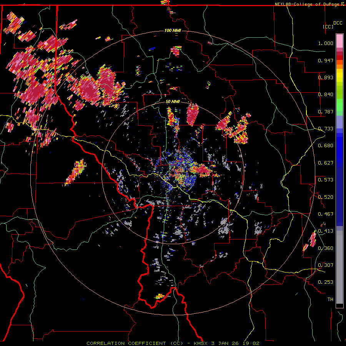This screenshot has width=346, height=346.
Task: Select the 0.680 color scale value
Action: [326, 146]
